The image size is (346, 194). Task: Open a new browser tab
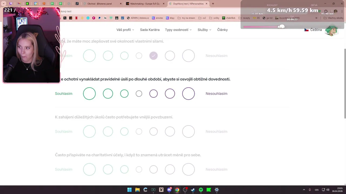click(213, 4)
